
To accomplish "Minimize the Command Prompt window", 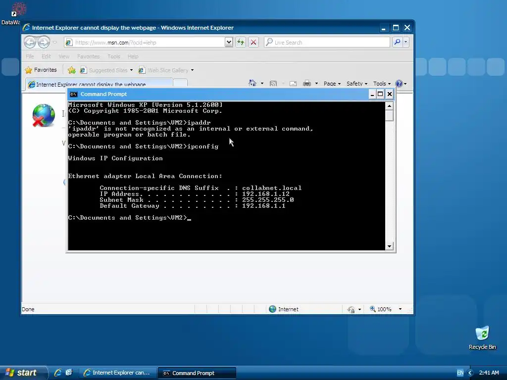I will (x=372, y=94).
